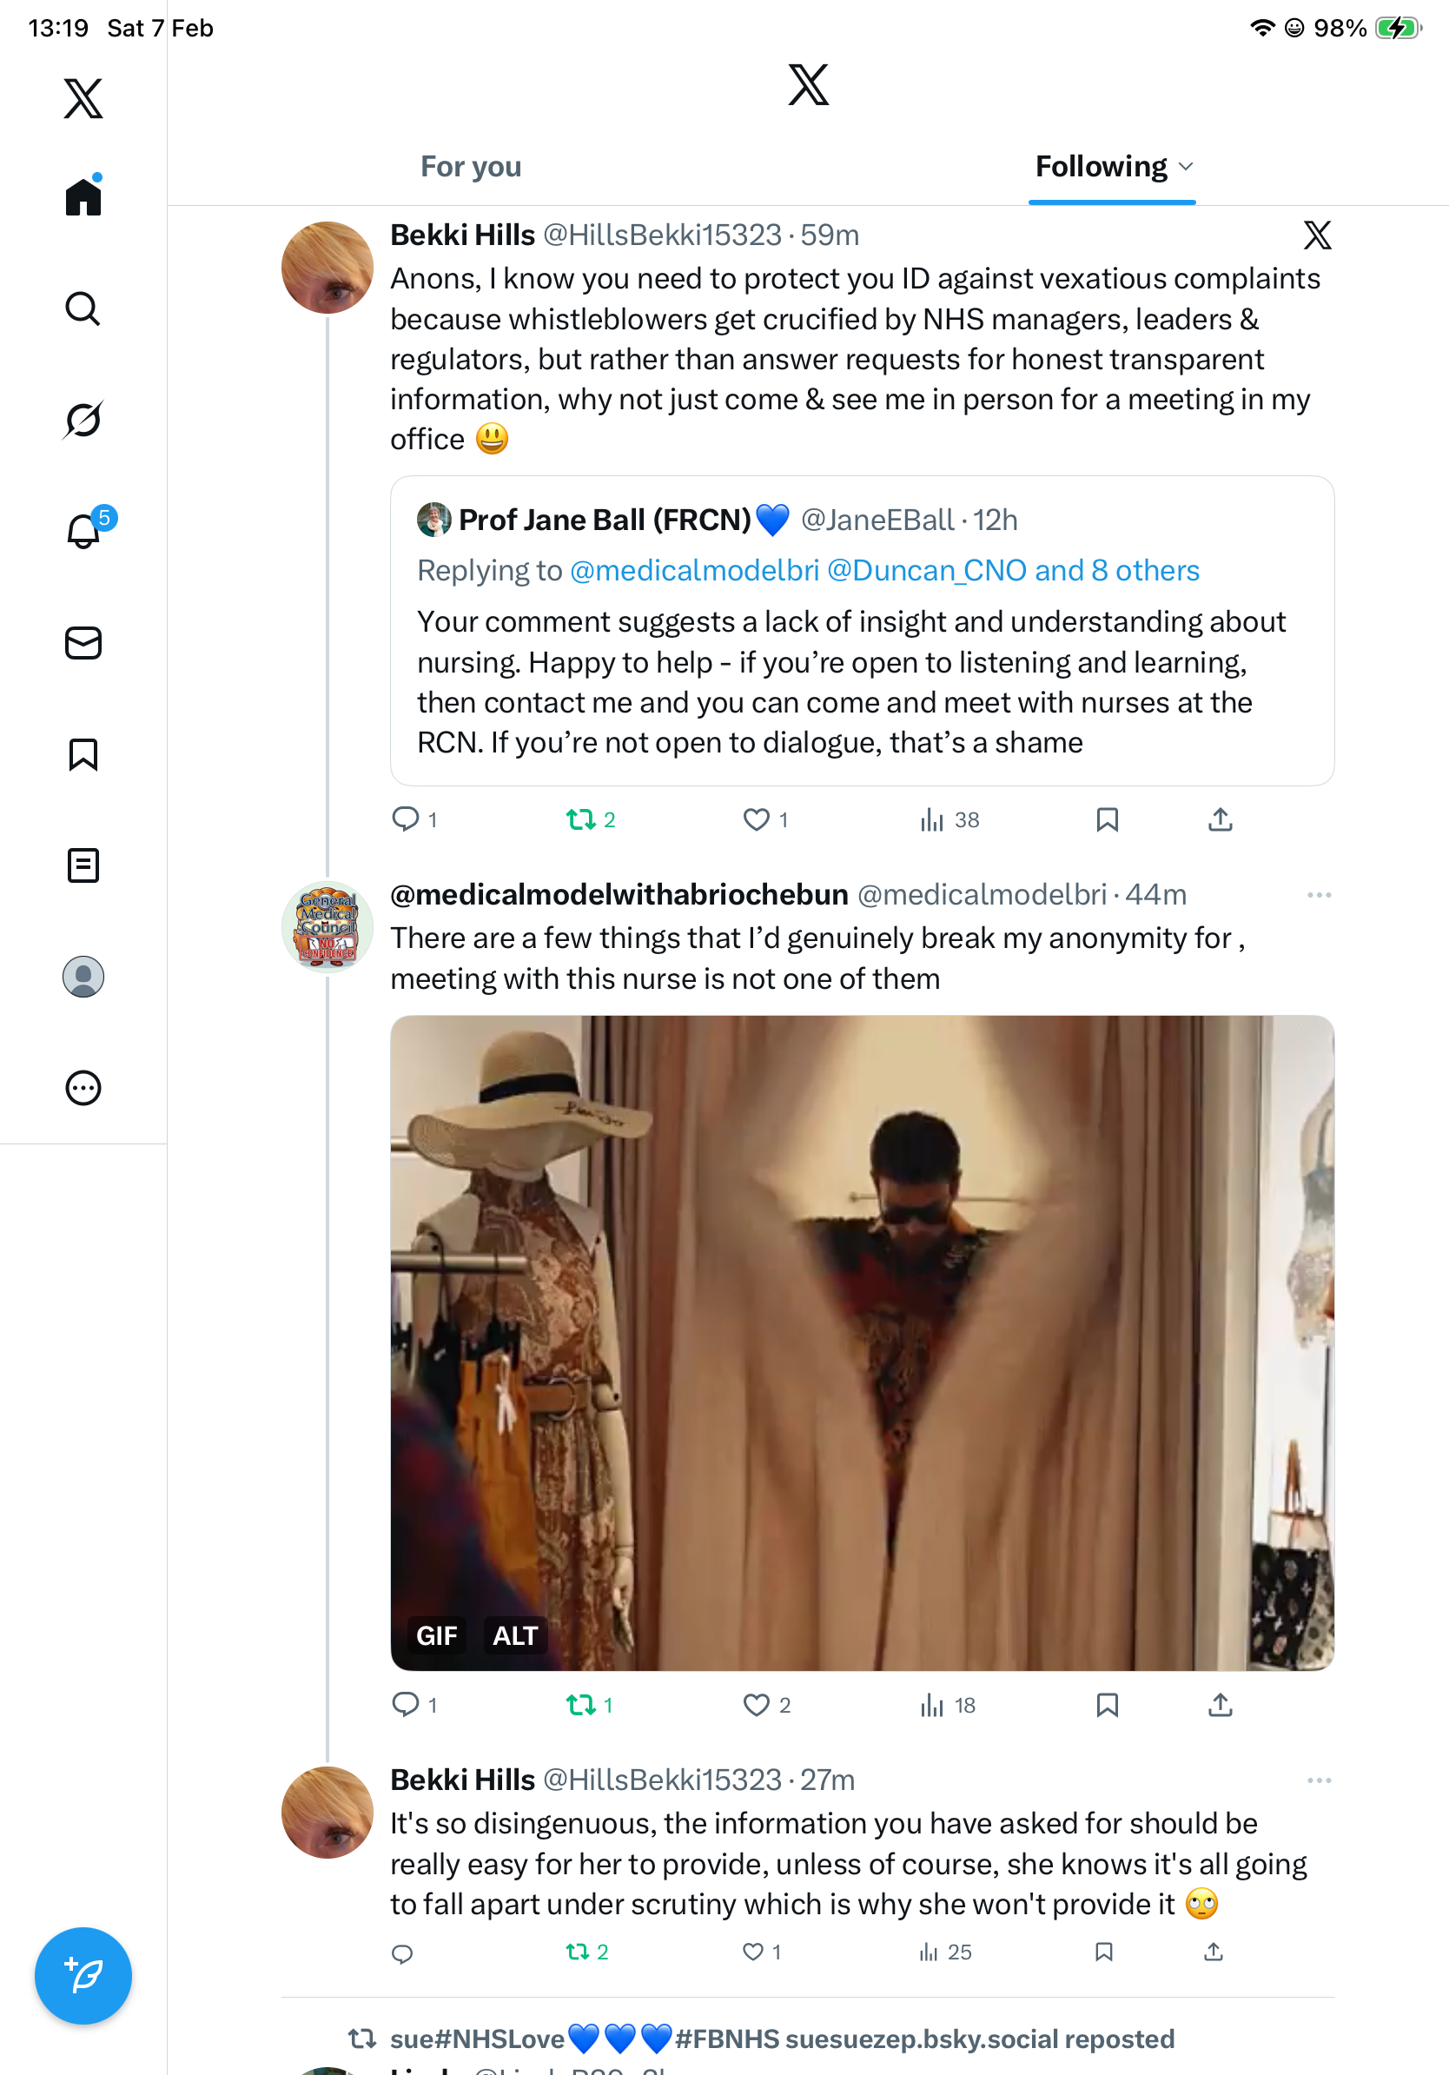This screenshot has width=1449, height=2075.
Task: Open more options on Bekki Hills' 27m post
Action: 1318,1780
